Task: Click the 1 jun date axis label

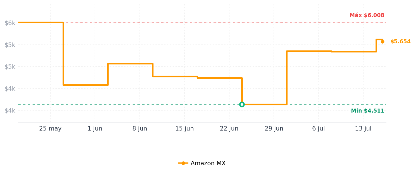Action: (x=95, y=129)
